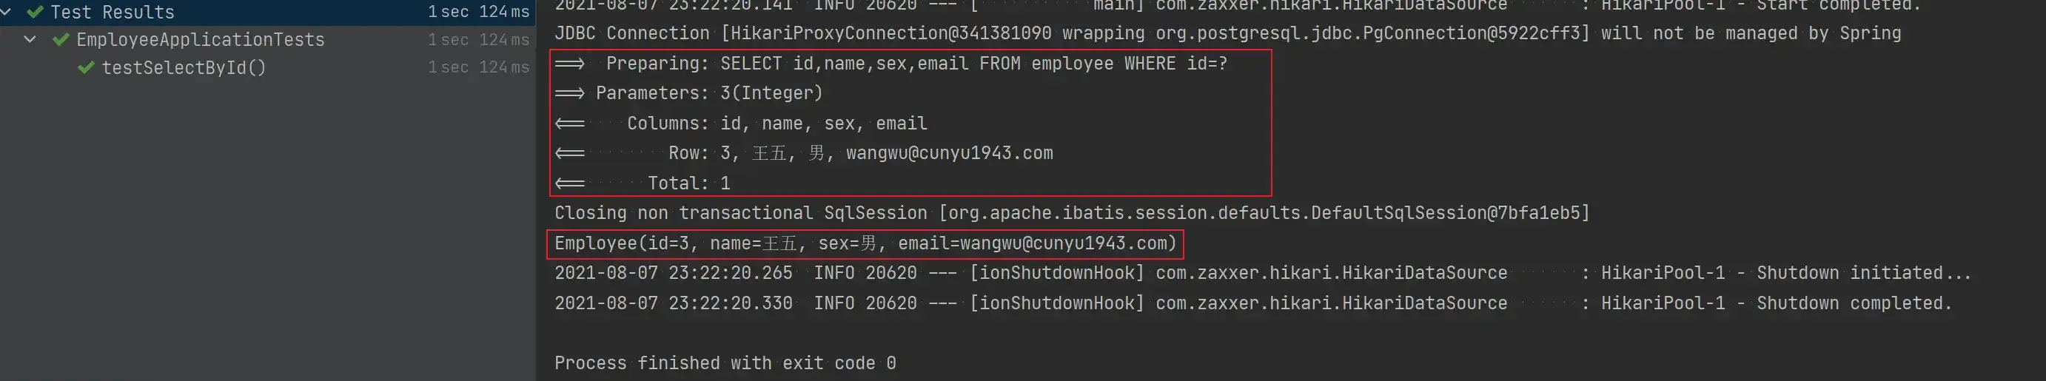The height and width of the screenshot is (381, 2046).
Task: Click the Process finished with exit code line
Action: coord(725,363)
